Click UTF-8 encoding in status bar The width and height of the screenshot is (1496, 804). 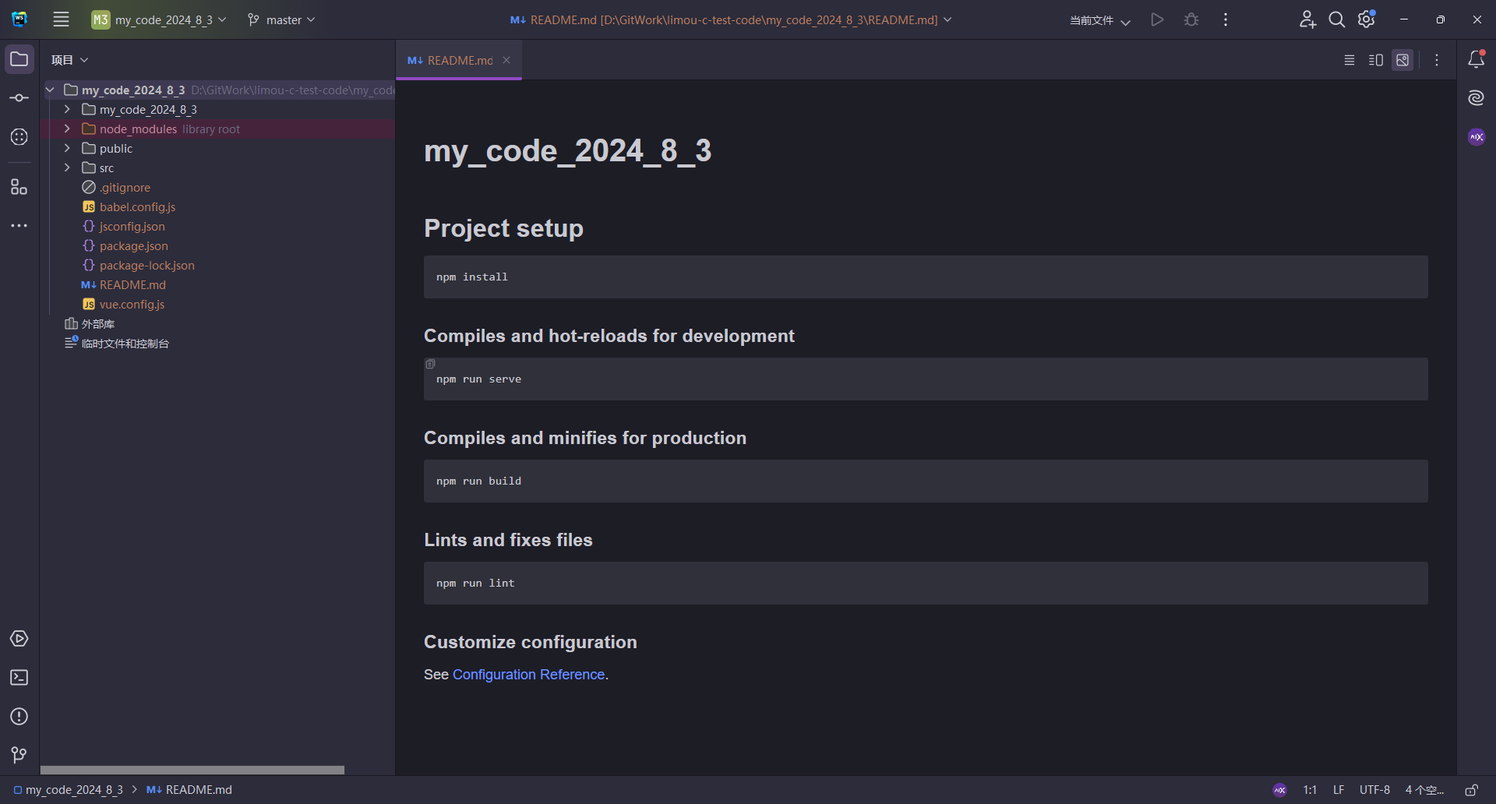[1374, 790]
